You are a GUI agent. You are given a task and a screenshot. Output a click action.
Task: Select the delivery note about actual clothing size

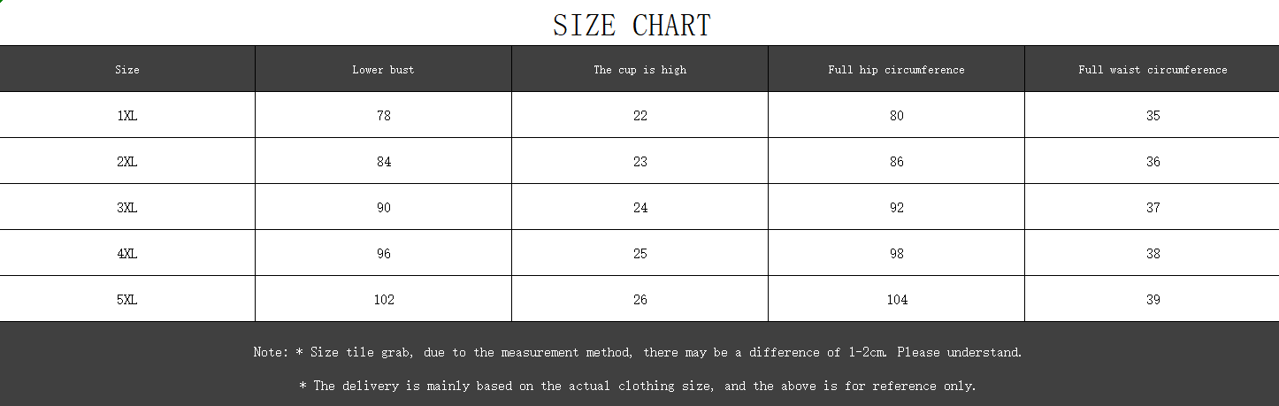click(x=638, y=386)
